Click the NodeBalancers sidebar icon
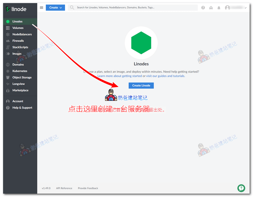 [x=8, y=34]
